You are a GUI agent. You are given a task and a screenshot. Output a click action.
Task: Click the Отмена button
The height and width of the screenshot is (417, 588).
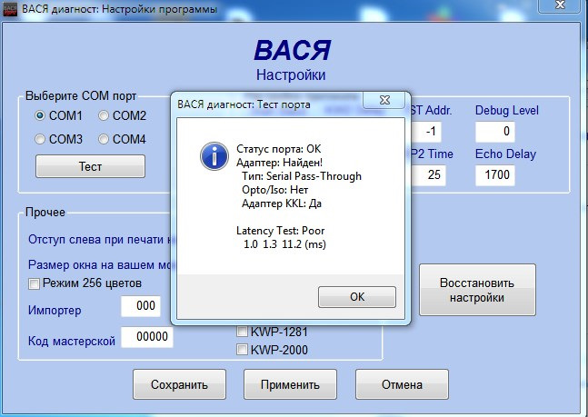coord(402,384)
